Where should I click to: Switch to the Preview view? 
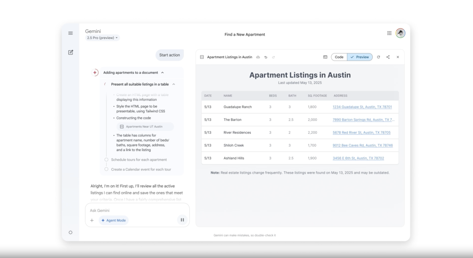[360, 57]
